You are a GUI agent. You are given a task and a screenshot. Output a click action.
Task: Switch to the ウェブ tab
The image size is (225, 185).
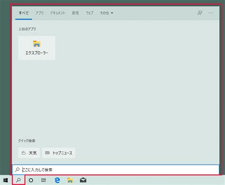coord(90,13)
